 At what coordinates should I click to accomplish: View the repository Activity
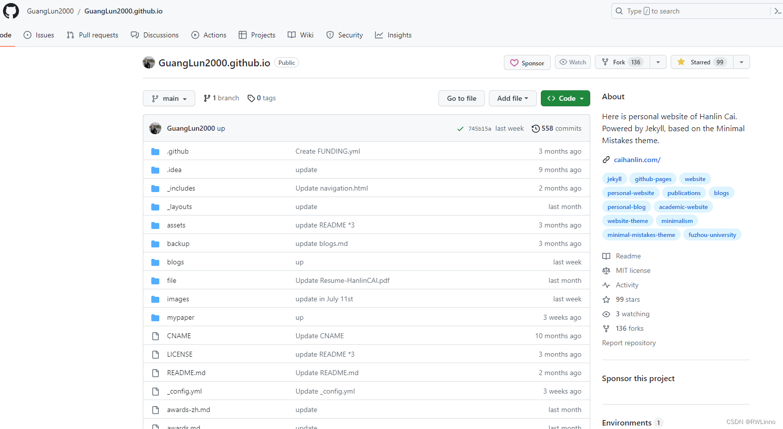[x=627, y=285]
